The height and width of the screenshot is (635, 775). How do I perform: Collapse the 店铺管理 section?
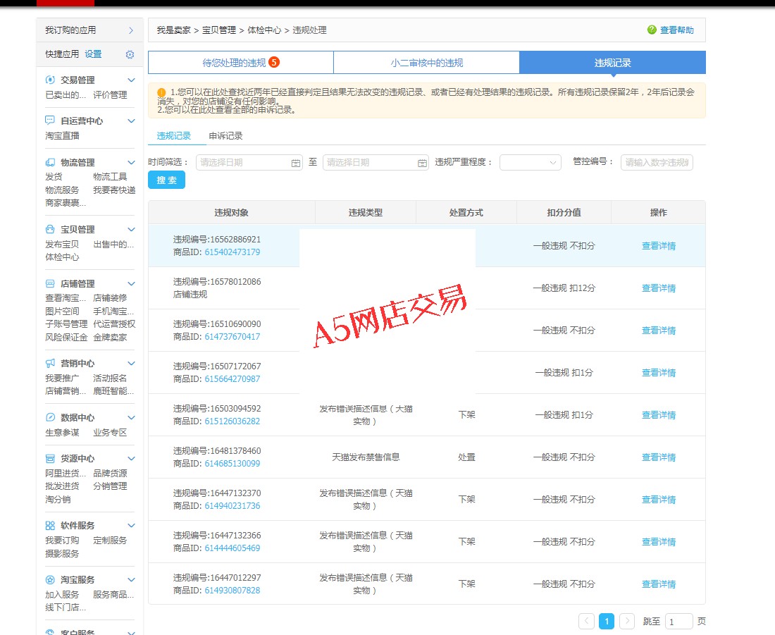coord(132,283)
